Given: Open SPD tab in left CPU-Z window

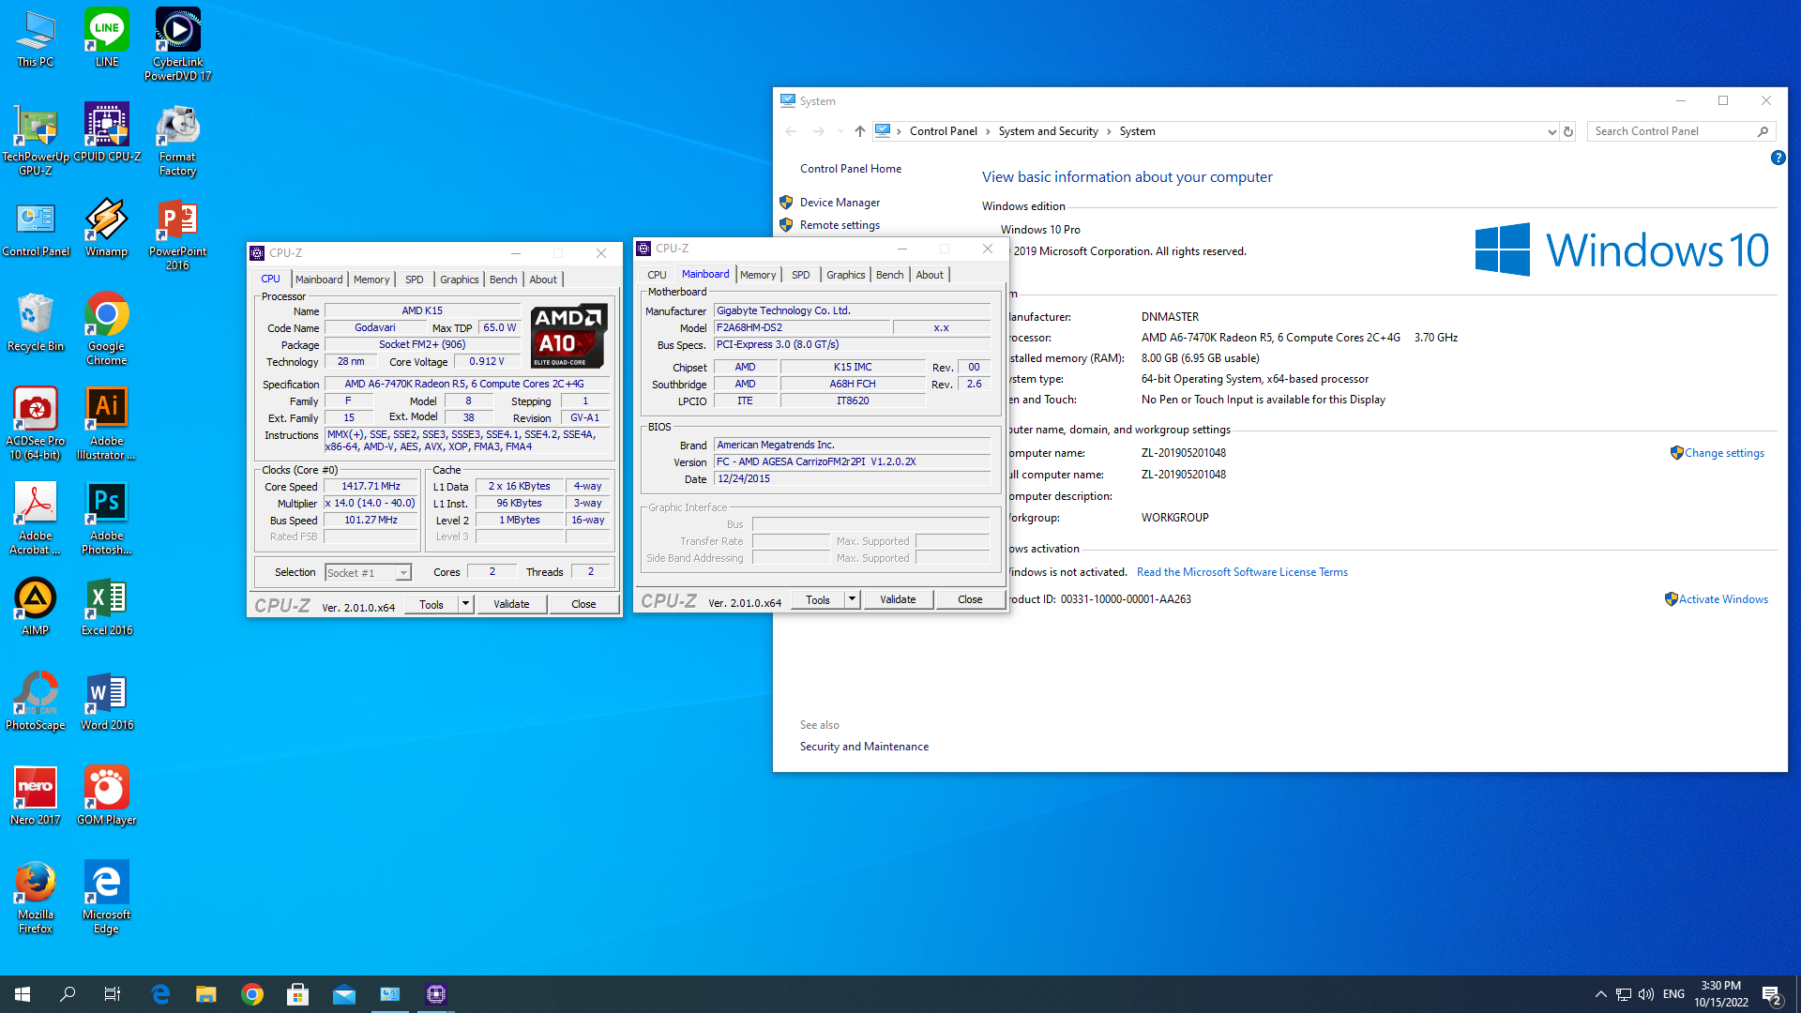Looking at the screenshot, I should pos(415,280).
